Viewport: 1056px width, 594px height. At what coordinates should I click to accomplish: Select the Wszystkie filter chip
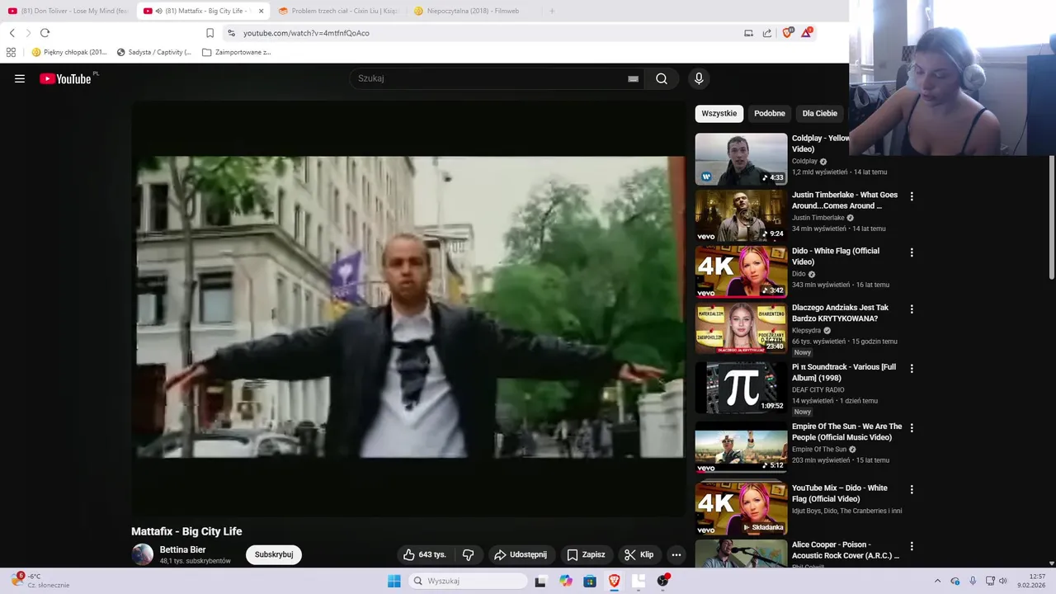(x=719, y=113)
